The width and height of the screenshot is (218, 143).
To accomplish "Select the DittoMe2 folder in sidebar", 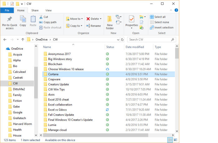I will tap(19, 89).
